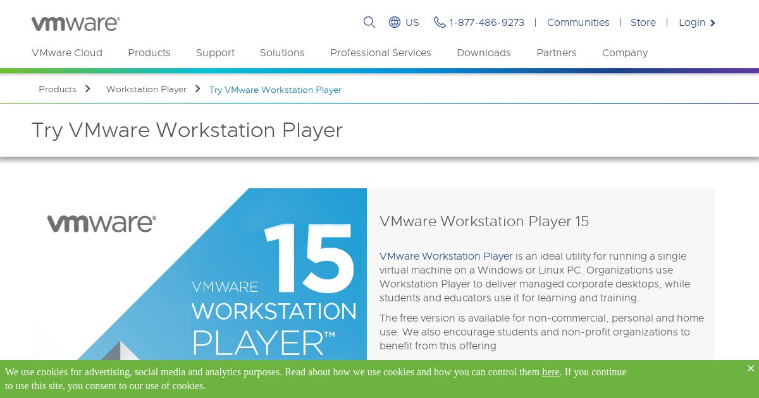Open the Partners menu
The height and width of the screenshot is (398, 759).
557,53
